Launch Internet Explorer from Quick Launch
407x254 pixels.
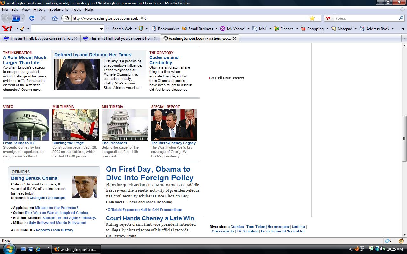[38, 249]
